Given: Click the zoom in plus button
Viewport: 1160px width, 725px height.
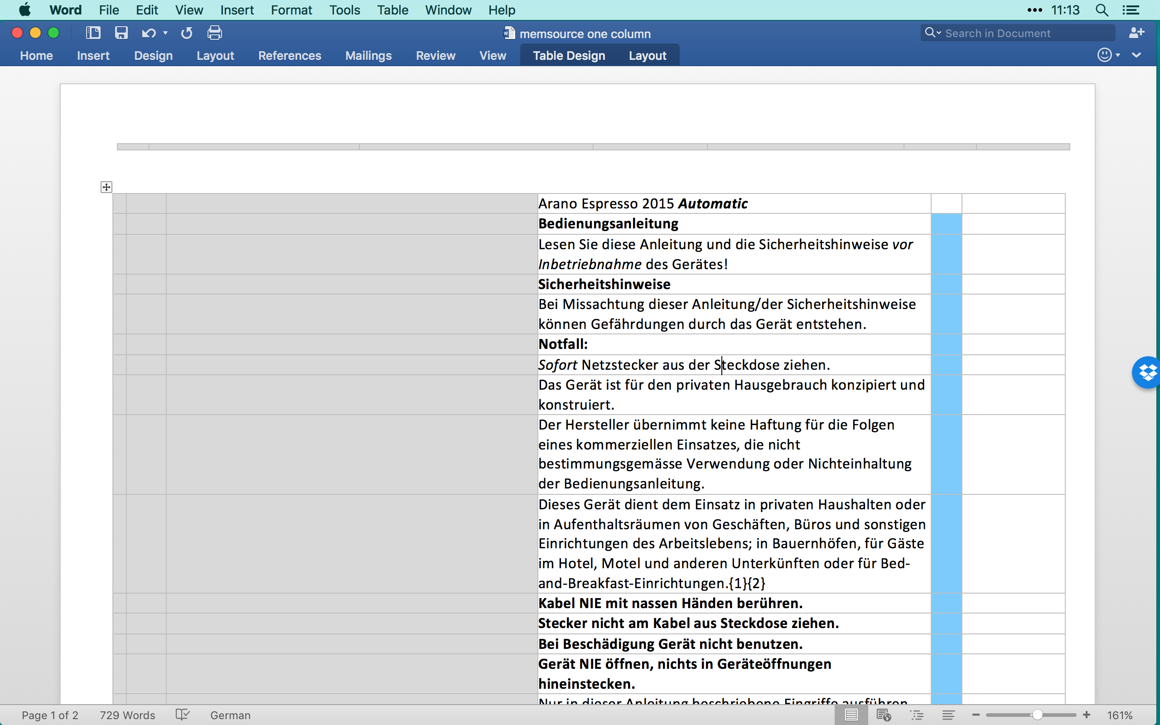Looking at the screenshot, I should [x=1087, y=715].
